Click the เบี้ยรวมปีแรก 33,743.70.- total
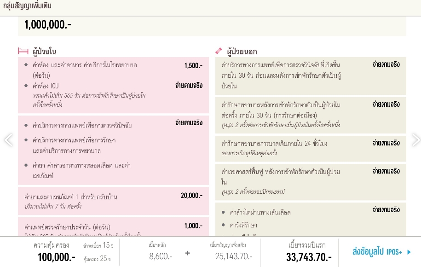 coord(309,257)
